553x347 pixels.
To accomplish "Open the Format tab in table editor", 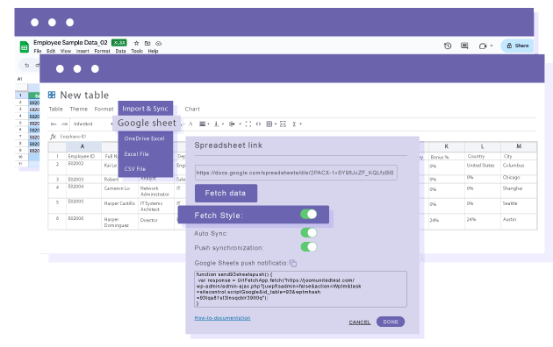I will (x=104, y=110).
